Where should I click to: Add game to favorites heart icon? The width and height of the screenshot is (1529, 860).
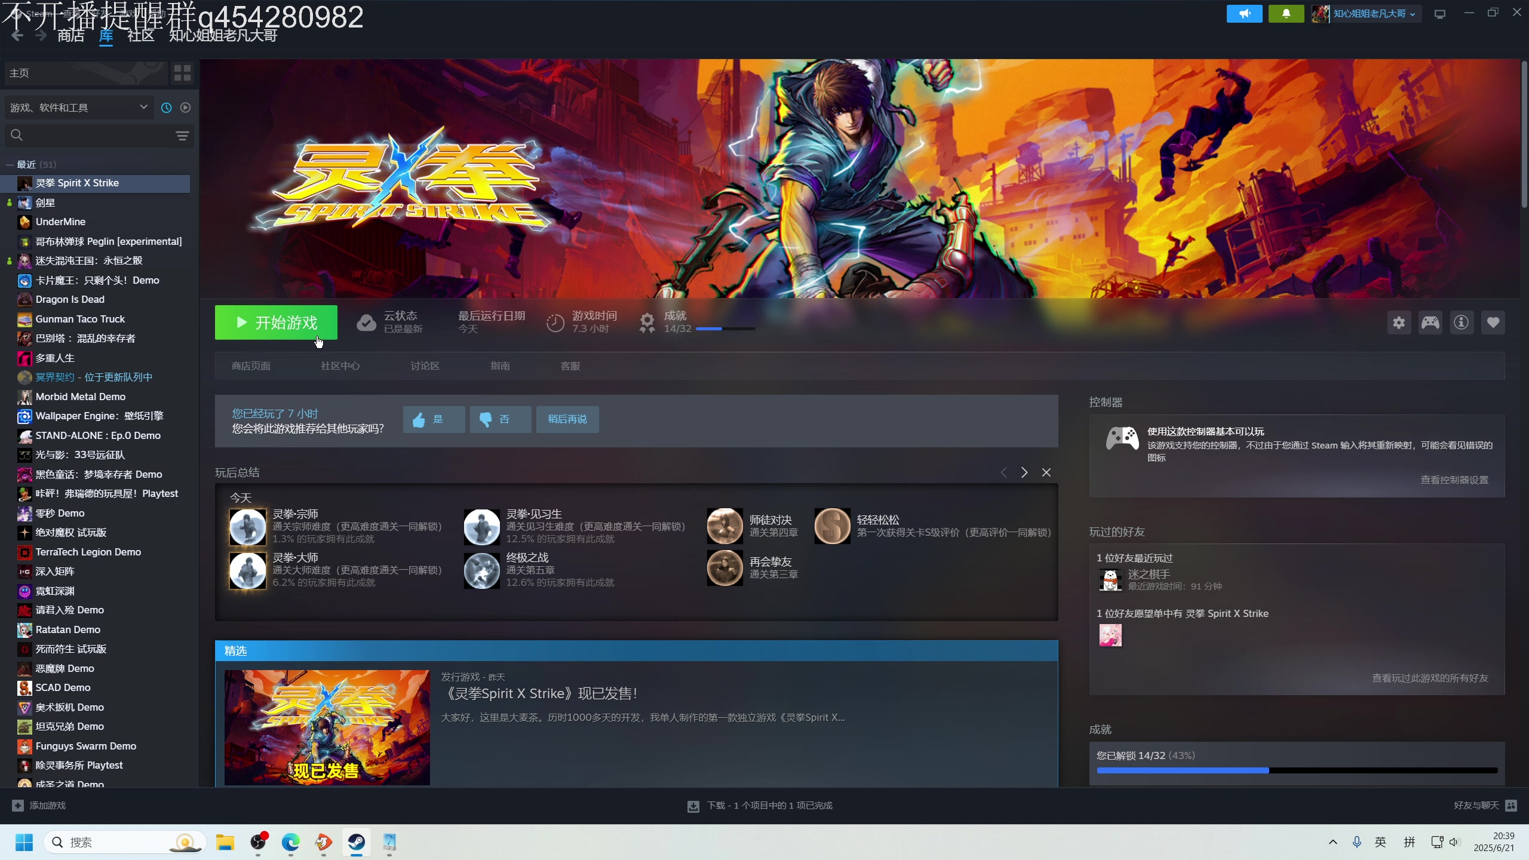tap(1493, 322)
